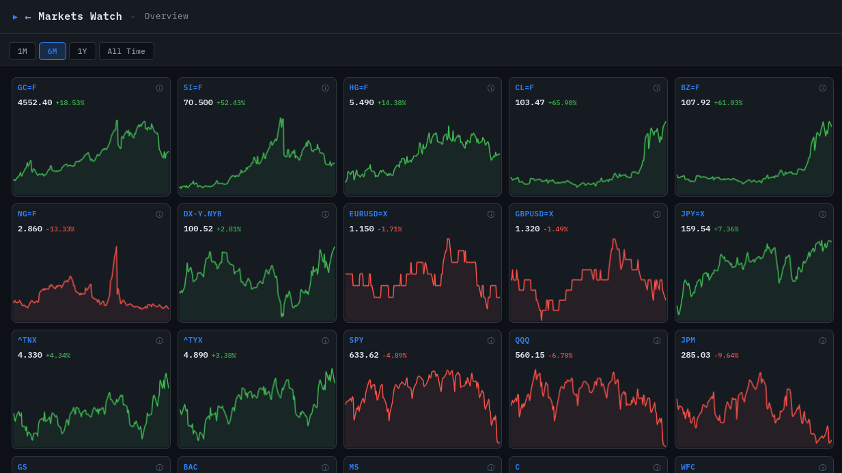
Task: Click the info icon on CL=F card
Action: [x=657, y=88]
